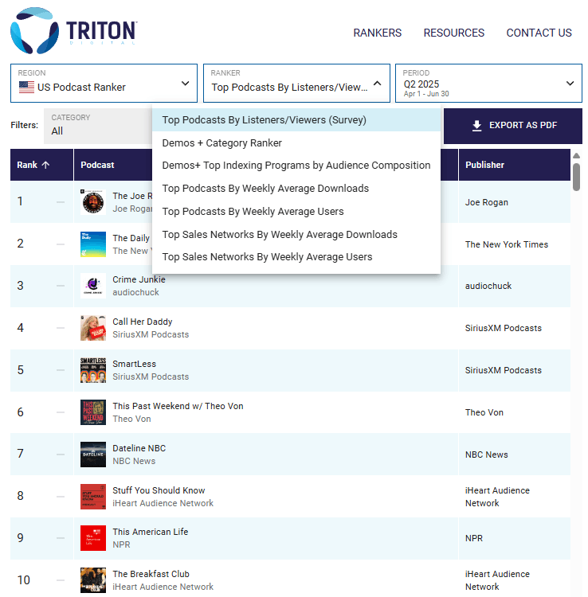Open the REGION dropdown showing US Podcast Ranker

pyautogui.click(x=104, y=83)
